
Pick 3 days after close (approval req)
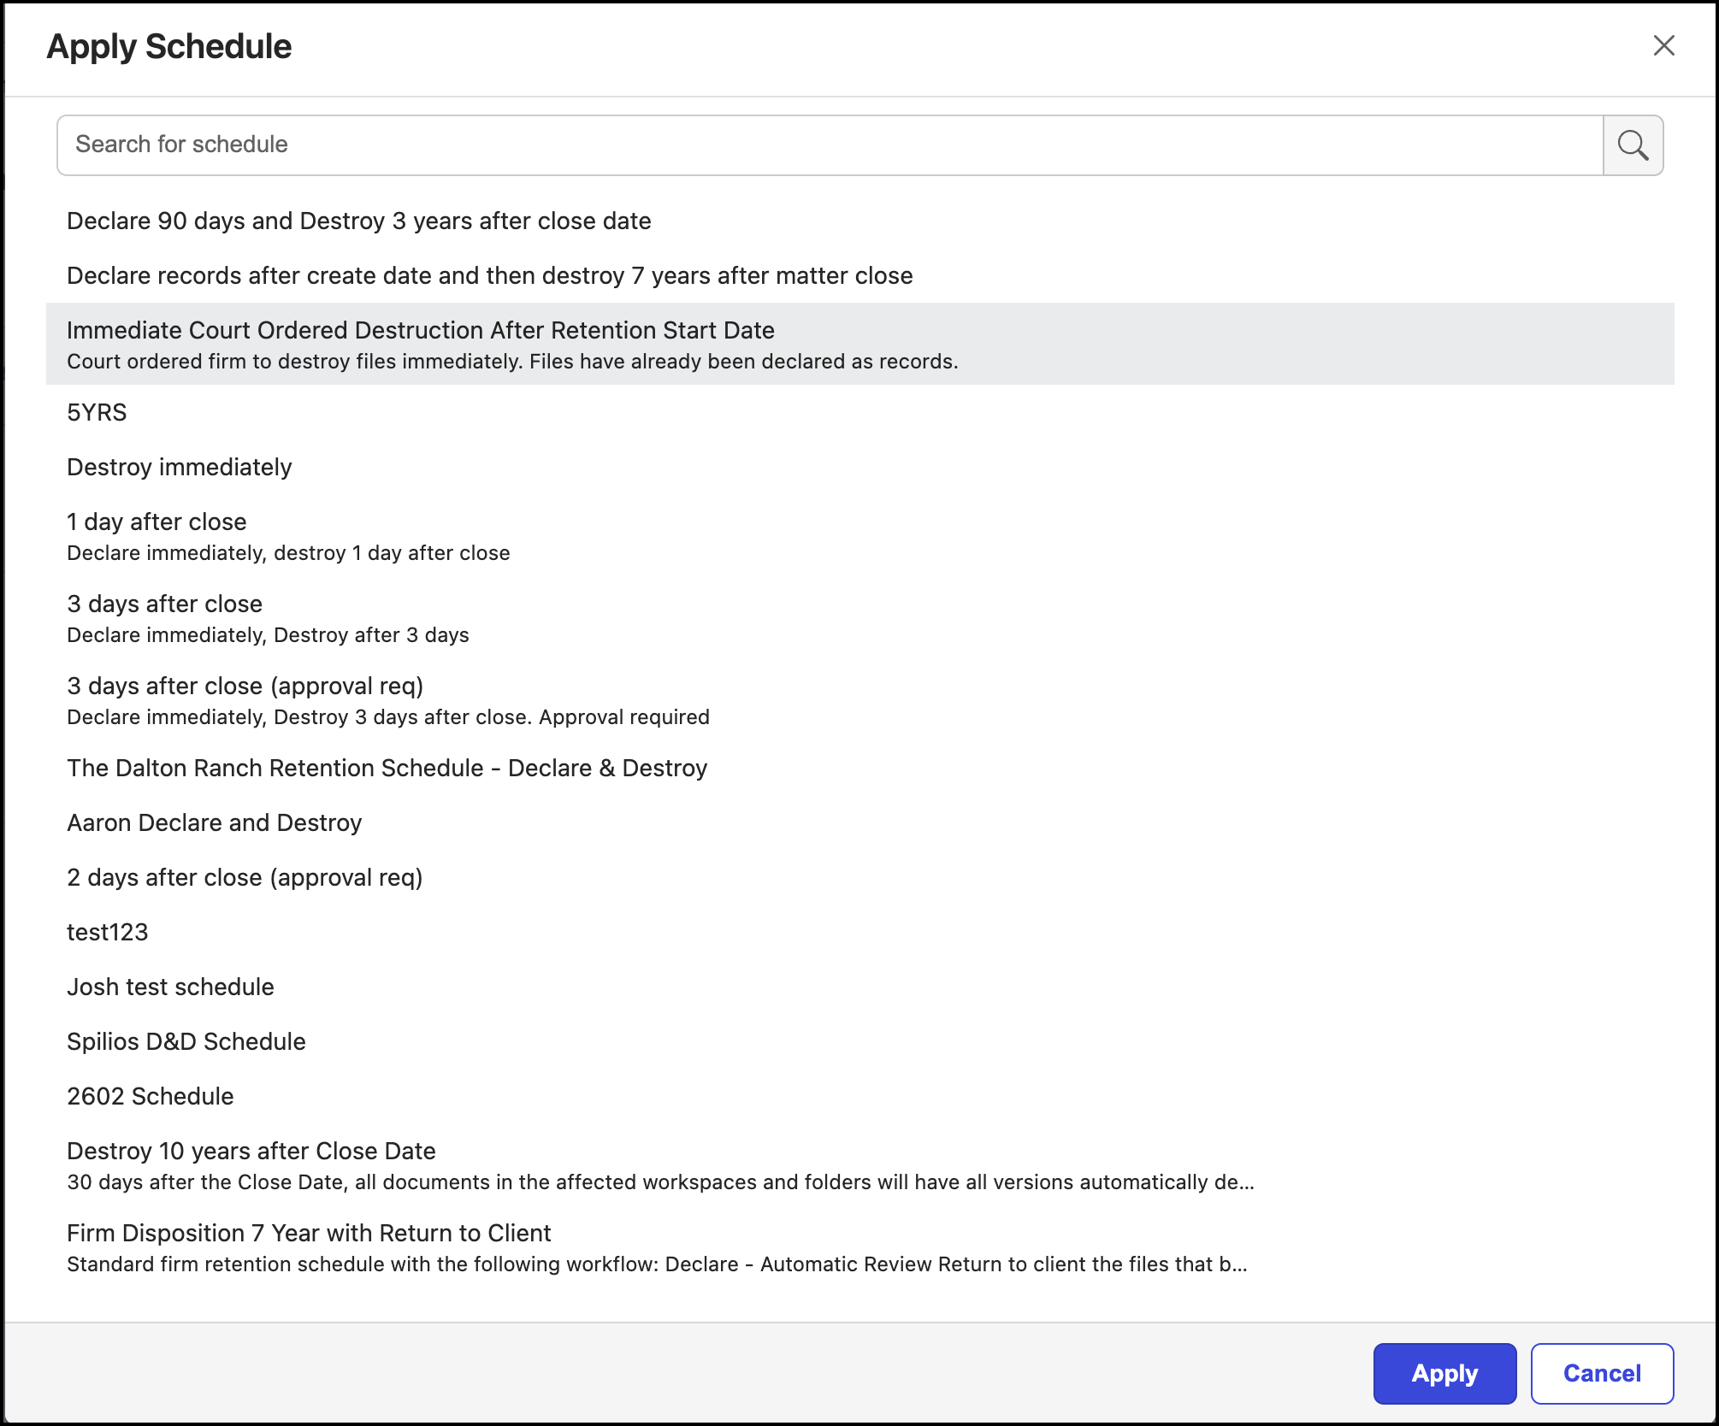click(x=245, y=686)
